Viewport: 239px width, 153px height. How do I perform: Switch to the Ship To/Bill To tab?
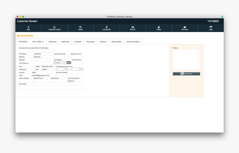38,42
